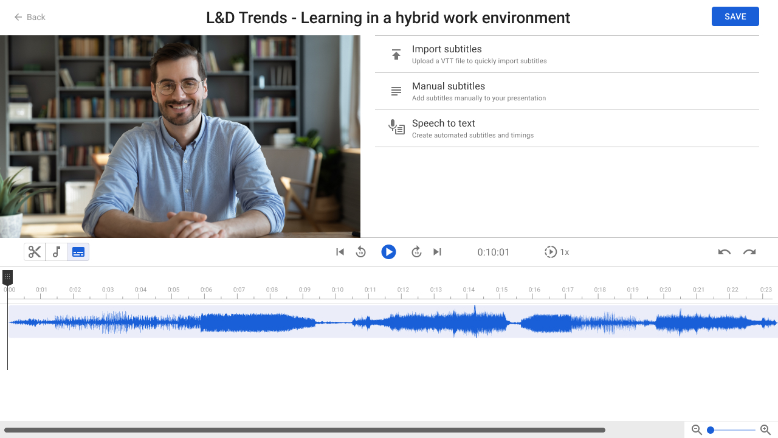Go Back to the previous page

pos(30,17)
